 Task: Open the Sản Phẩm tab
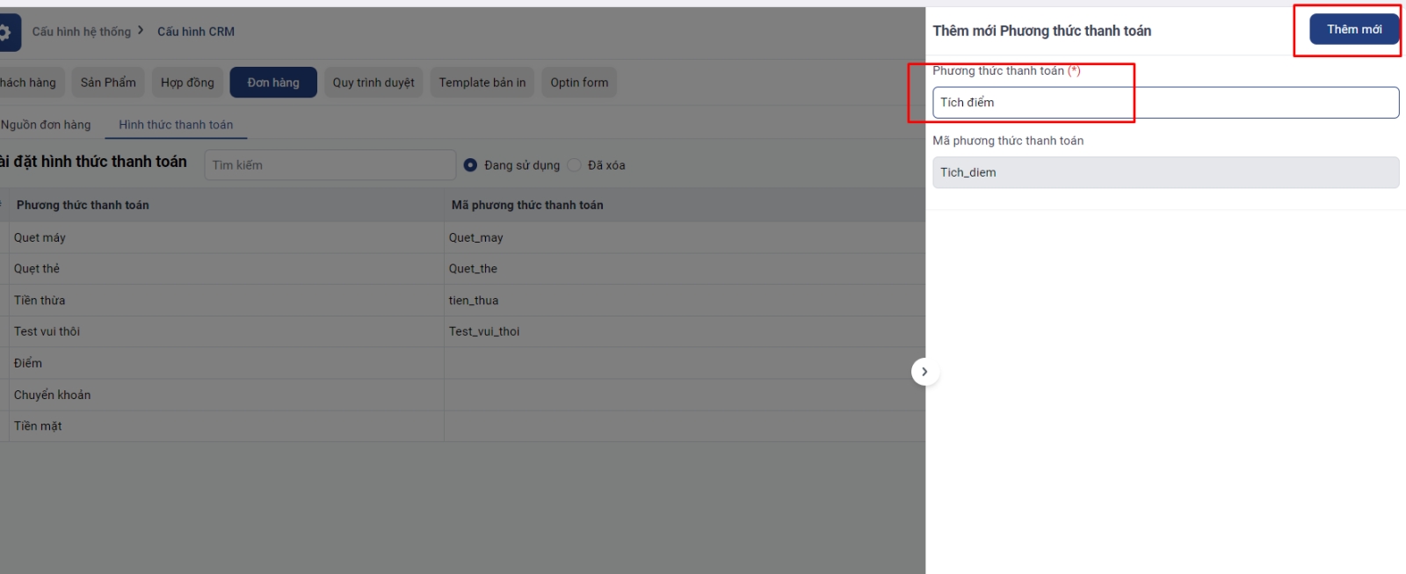[108, 83]
